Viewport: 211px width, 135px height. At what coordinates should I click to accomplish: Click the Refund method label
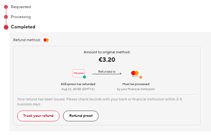(27, 40)
